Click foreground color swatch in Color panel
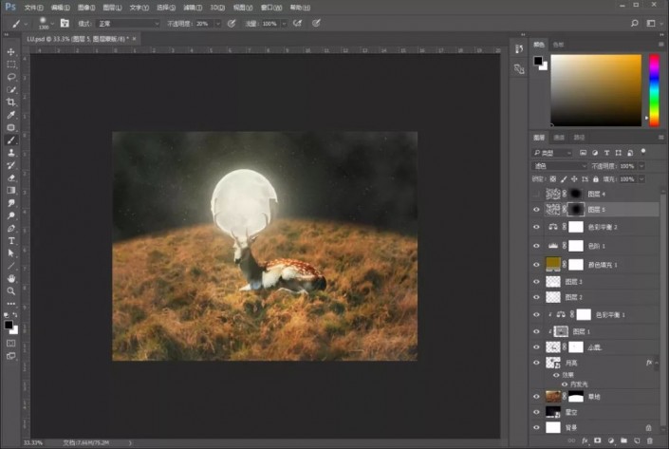669x449 pixels. (x=538, y=61)
